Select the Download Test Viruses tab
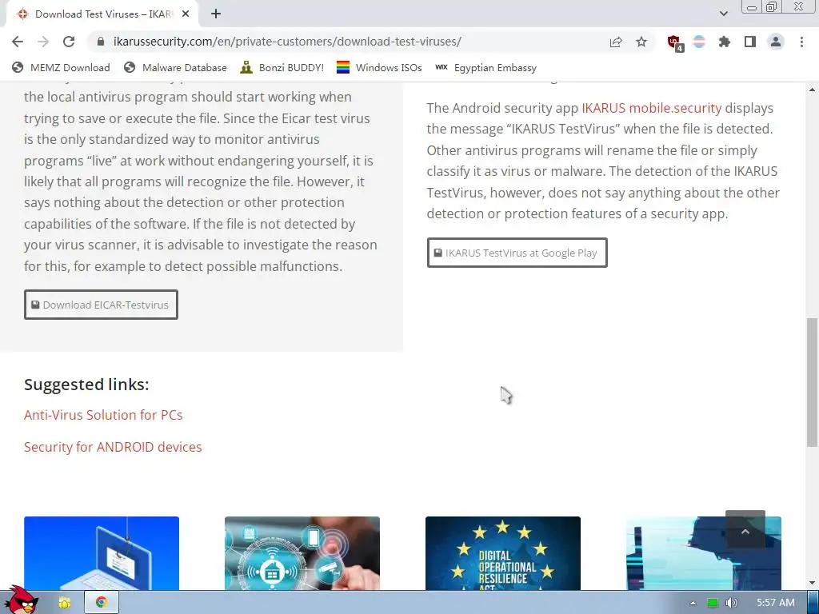Viewport: 819px width, 614px height. click(102, 14)
